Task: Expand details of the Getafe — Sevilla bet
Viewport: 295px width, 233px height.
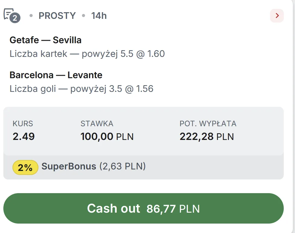Action: point(46,40)
